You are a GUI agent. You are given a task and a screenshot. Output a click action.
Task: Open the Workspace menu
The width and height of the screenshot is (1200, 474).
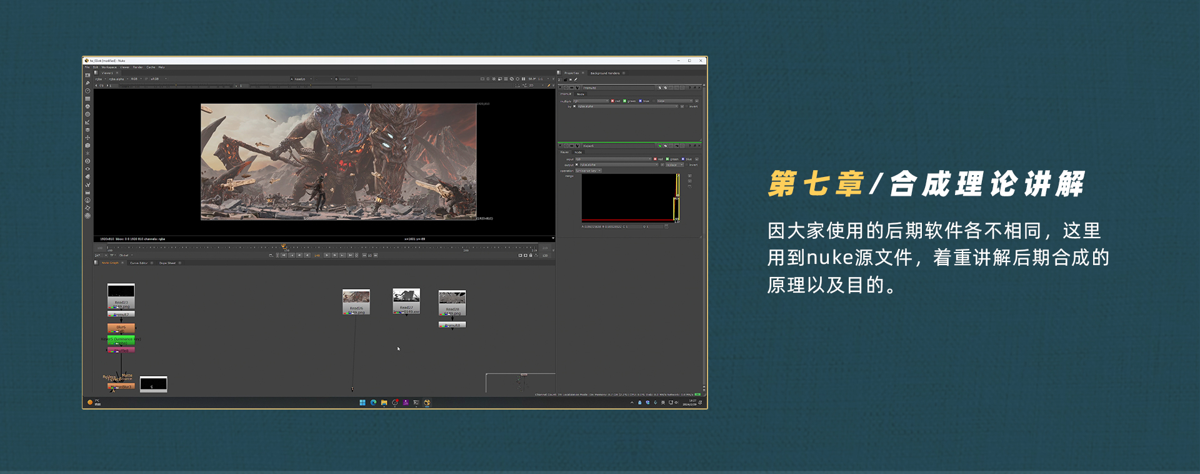109,67
